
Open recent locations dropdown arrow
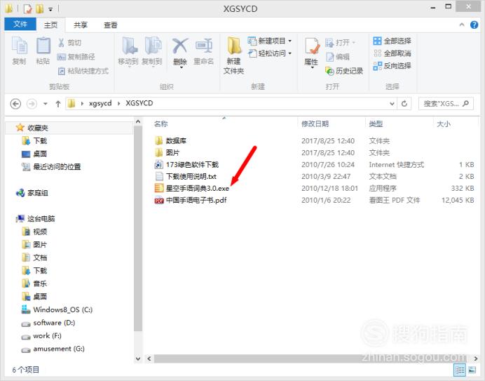point(46,103)
